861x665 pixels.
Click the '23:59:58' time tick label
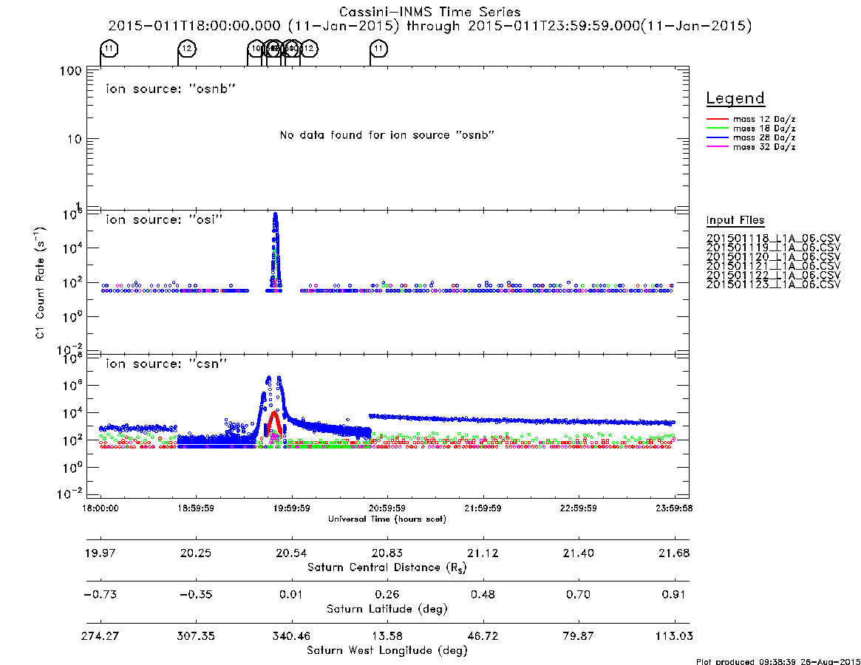(674, 508)
